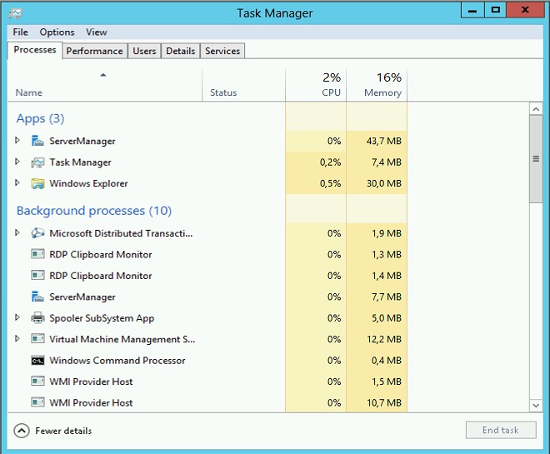Click the scrollbar up arrow
This screenshot has height=454, width=550.
(x=536, y=109)
